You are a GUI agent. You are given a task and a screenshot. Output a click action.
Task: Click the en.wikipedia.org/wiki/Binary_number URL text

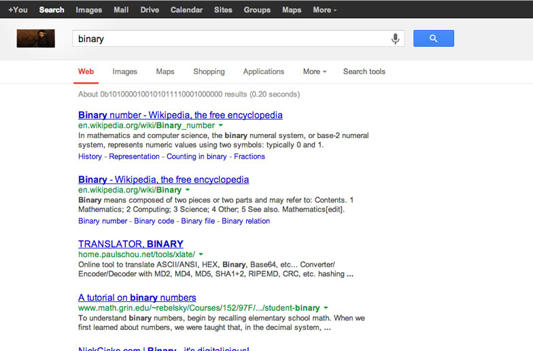pos(147,125)
